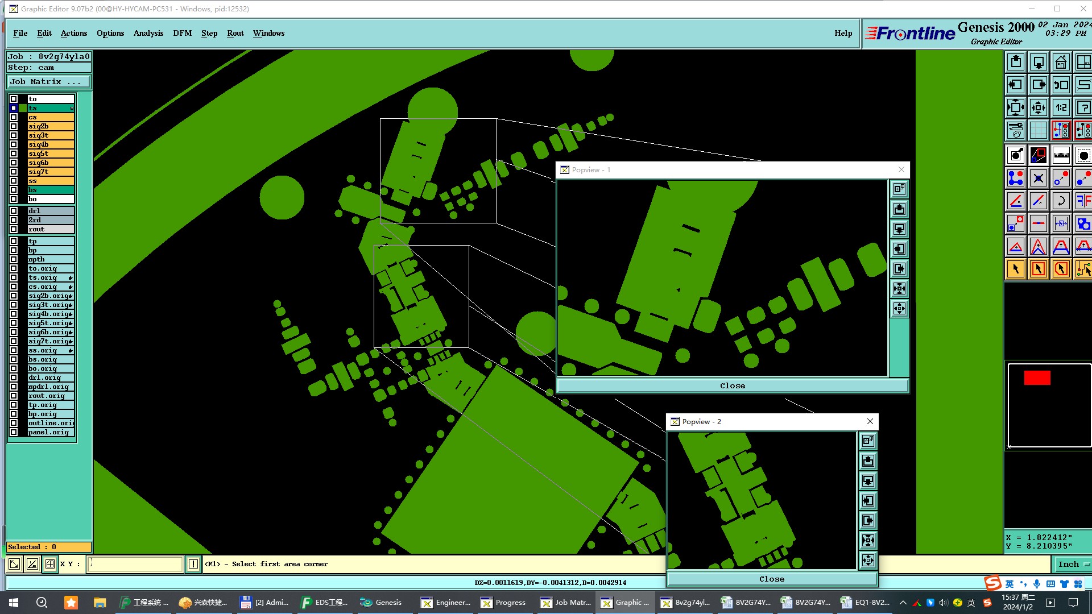This screenshot has height=614, width=1092.
Task: Toggle the checkbox for layer cs
Action: pyautogui.click(x=14, y=117)
